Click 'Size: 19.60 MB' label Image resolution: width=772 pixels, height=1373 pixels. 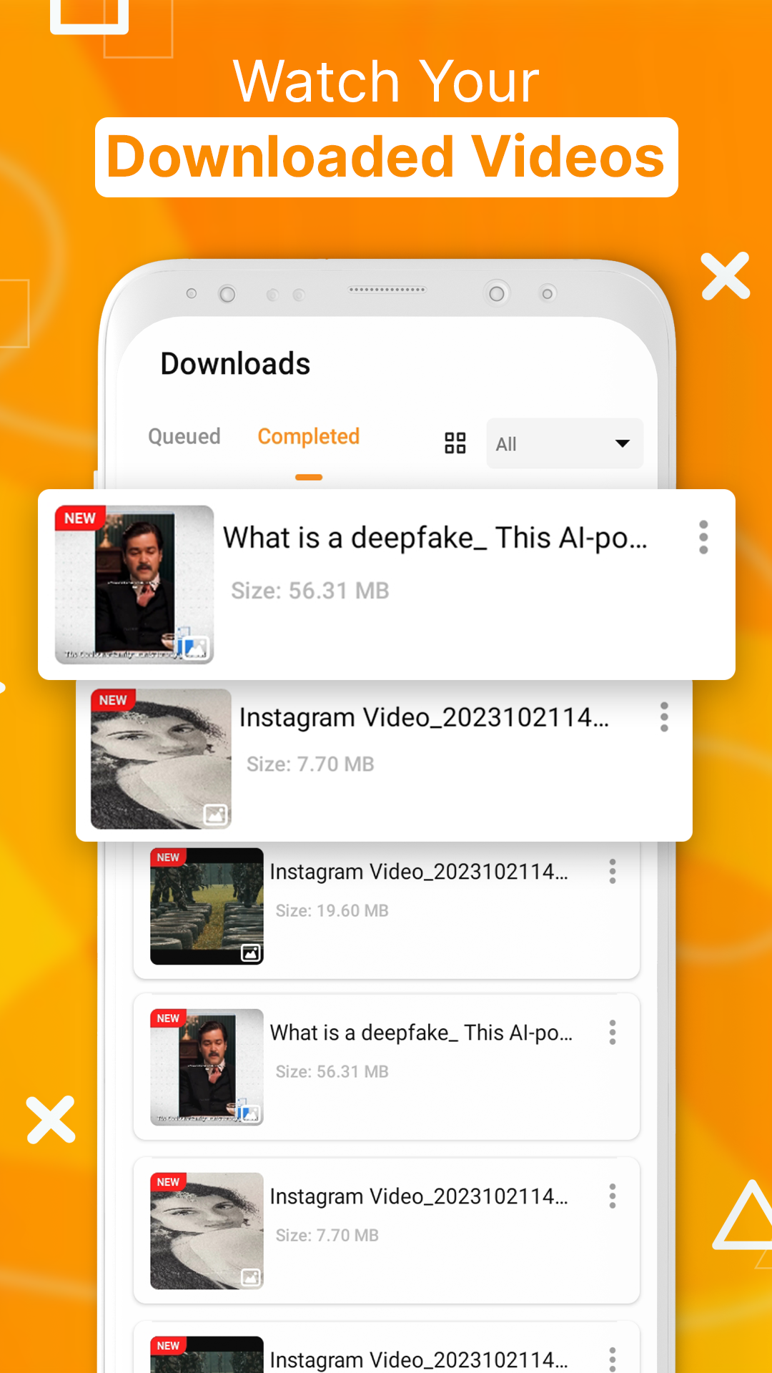[332, 910]
